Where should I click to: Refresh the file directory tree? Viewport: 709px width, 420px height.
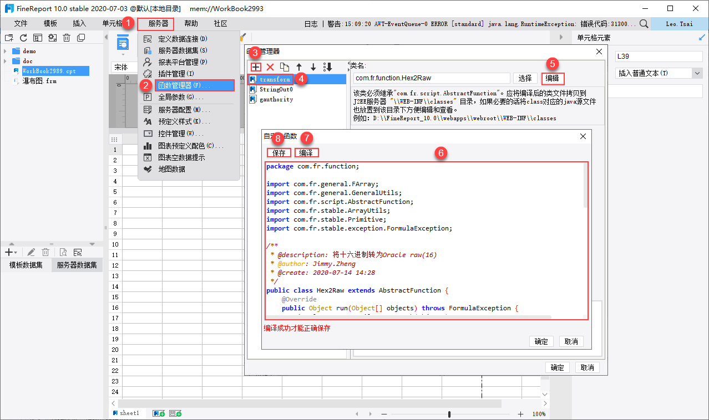pyautogui.click(x=23, y=38)
